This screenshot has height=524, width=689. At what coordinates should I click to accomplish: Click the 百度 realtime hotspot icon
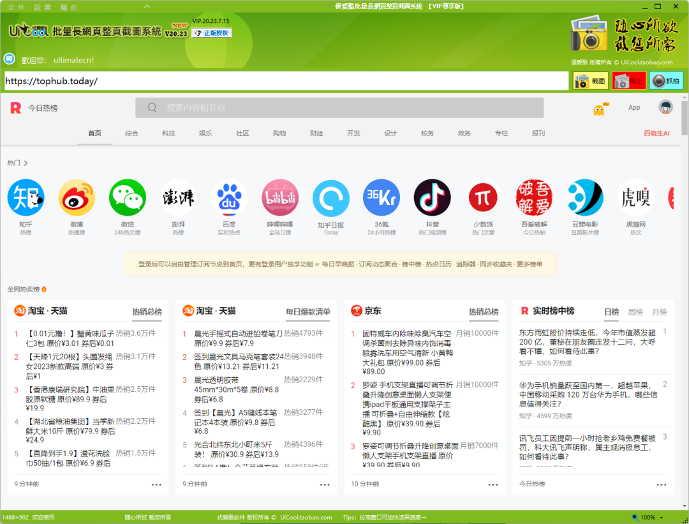tap(229, 198)
